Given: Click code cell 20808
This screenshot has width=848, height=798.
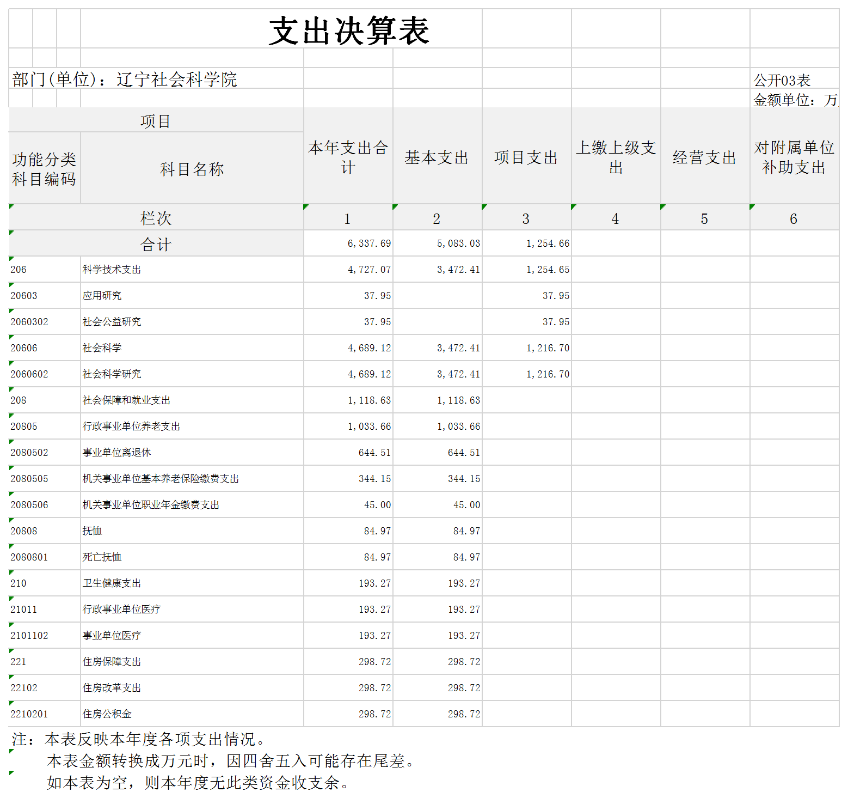Looking at the screenshot, I should (x=44, y=531).
